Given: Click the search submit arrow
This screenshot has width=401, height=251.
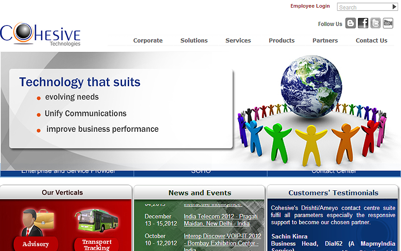Looking at the screenshot, I should (x=394, y=7).
